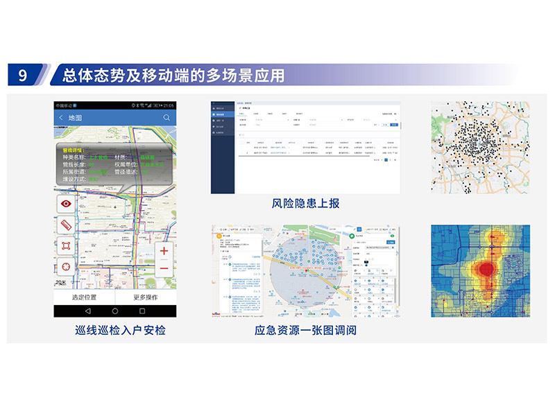Screen dimensions: 555x416
Task: Tap the Android back triangle navigation key
Action: pyautogui.click(x=87, y=311)
